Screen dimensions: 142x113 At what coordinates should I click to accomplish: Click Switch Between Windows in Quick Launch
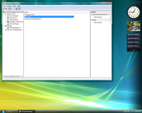11,111
